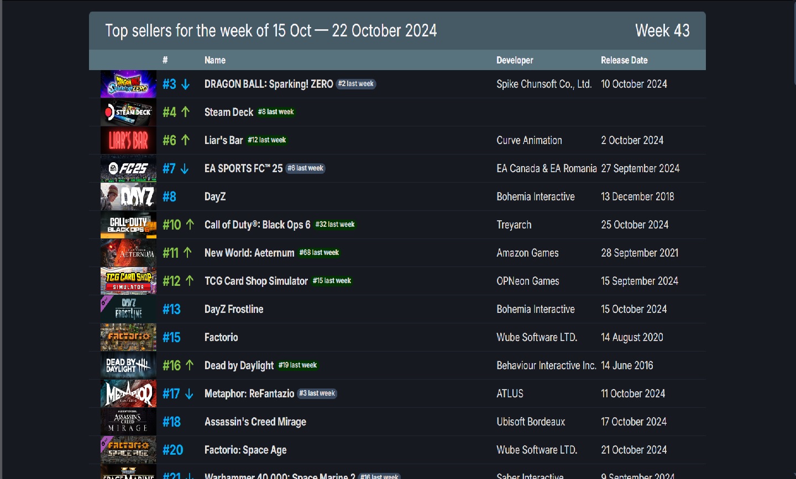
Task: Select developer Ubisoft Bordeaux
Action: 531,422
